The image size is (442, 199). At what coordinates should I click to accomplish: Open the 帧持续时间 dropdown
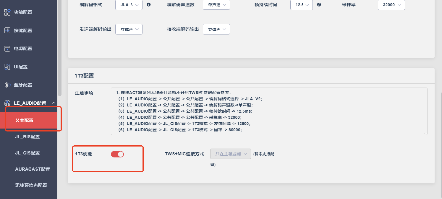[302, 5]
